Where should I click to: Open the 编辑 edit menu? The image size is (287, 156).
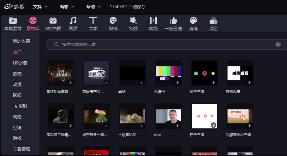point(67,7)
